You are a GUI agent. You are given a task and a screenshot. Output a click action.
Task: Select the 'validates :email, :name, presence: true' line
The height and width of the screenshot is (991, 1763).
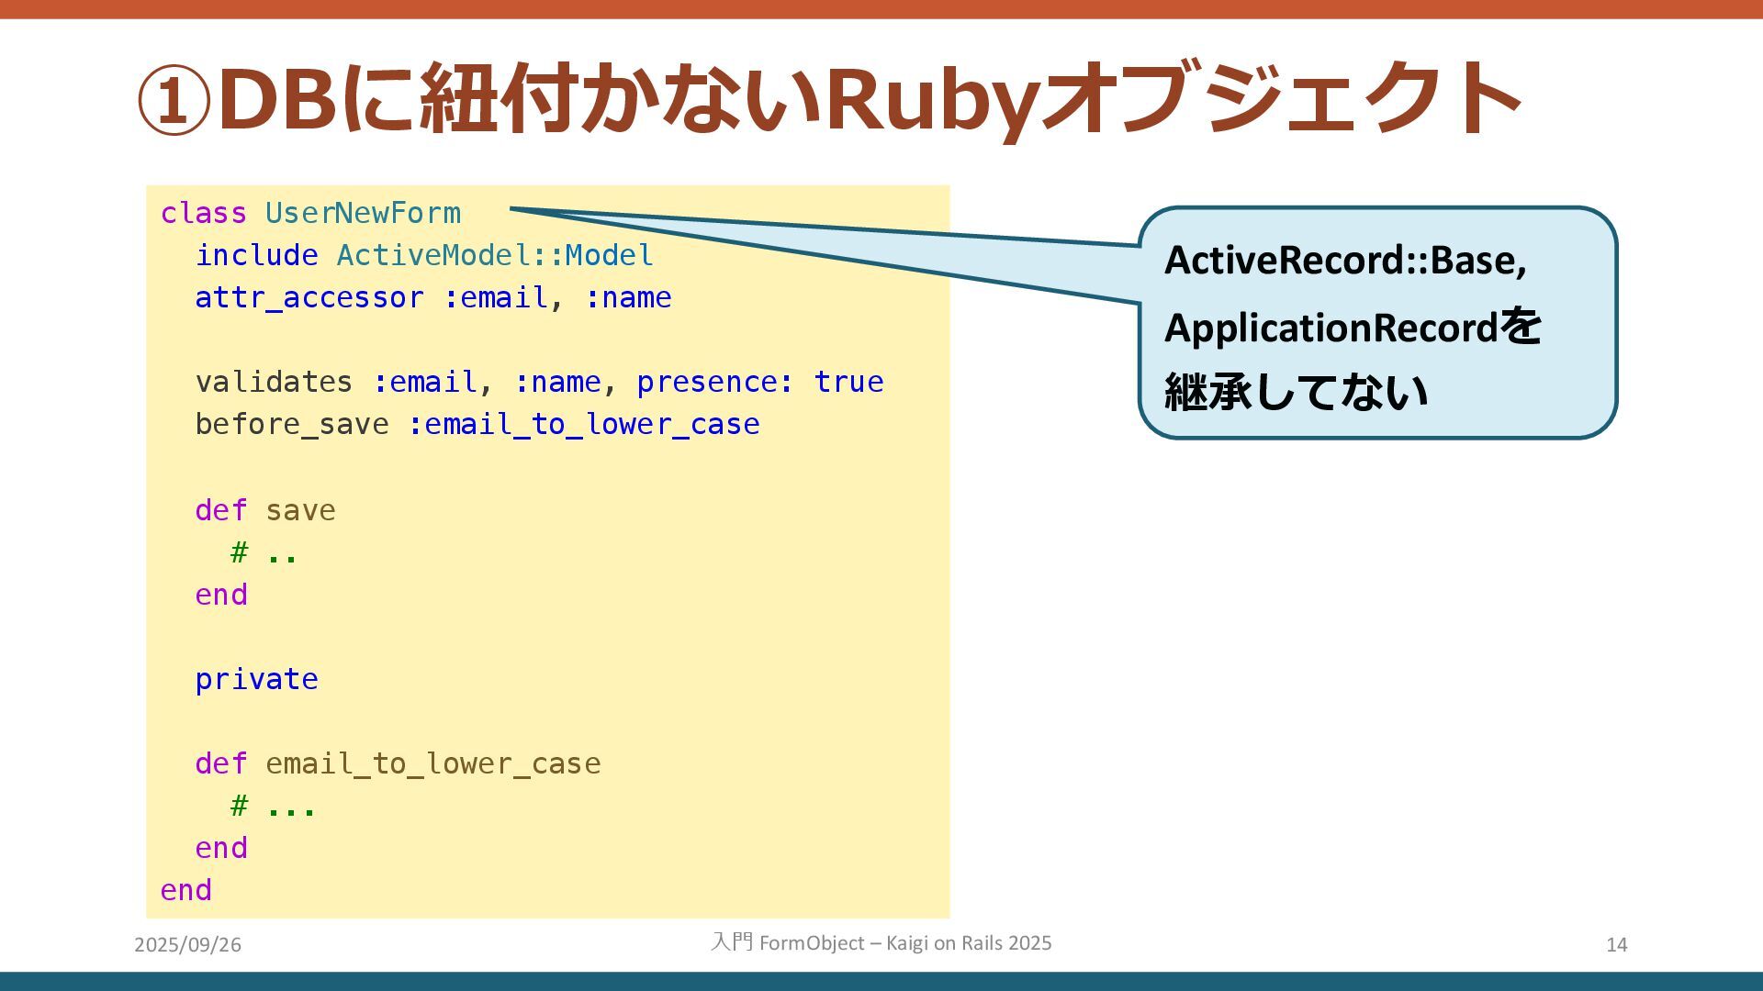pyautogui.click(x=539, y=382)
